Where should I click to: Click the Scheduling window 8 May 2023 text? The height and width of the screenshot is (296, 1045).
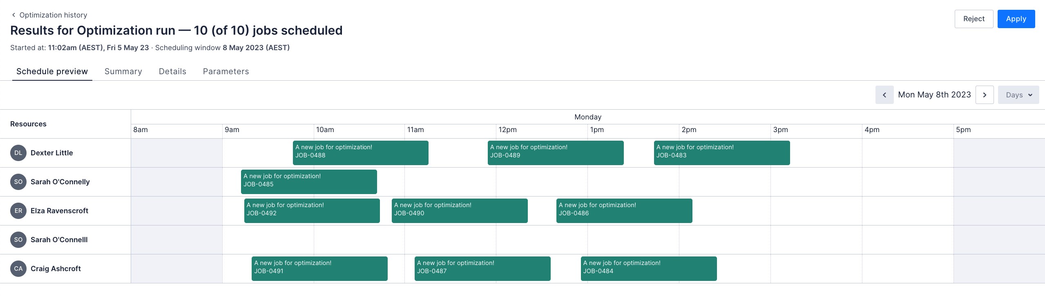click(x=222, y=48)
